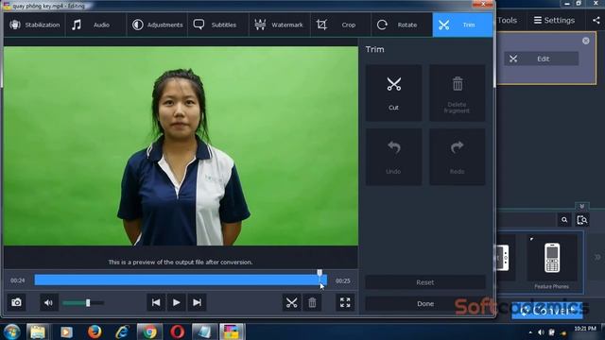The image size is (605, 340).
Task: Play the video preview
Action: (177, 302)
